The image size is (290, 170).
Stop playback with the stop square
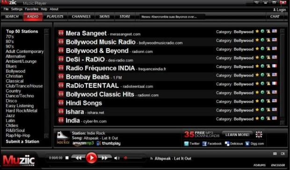pyautogui.click(x=67, y=158)
